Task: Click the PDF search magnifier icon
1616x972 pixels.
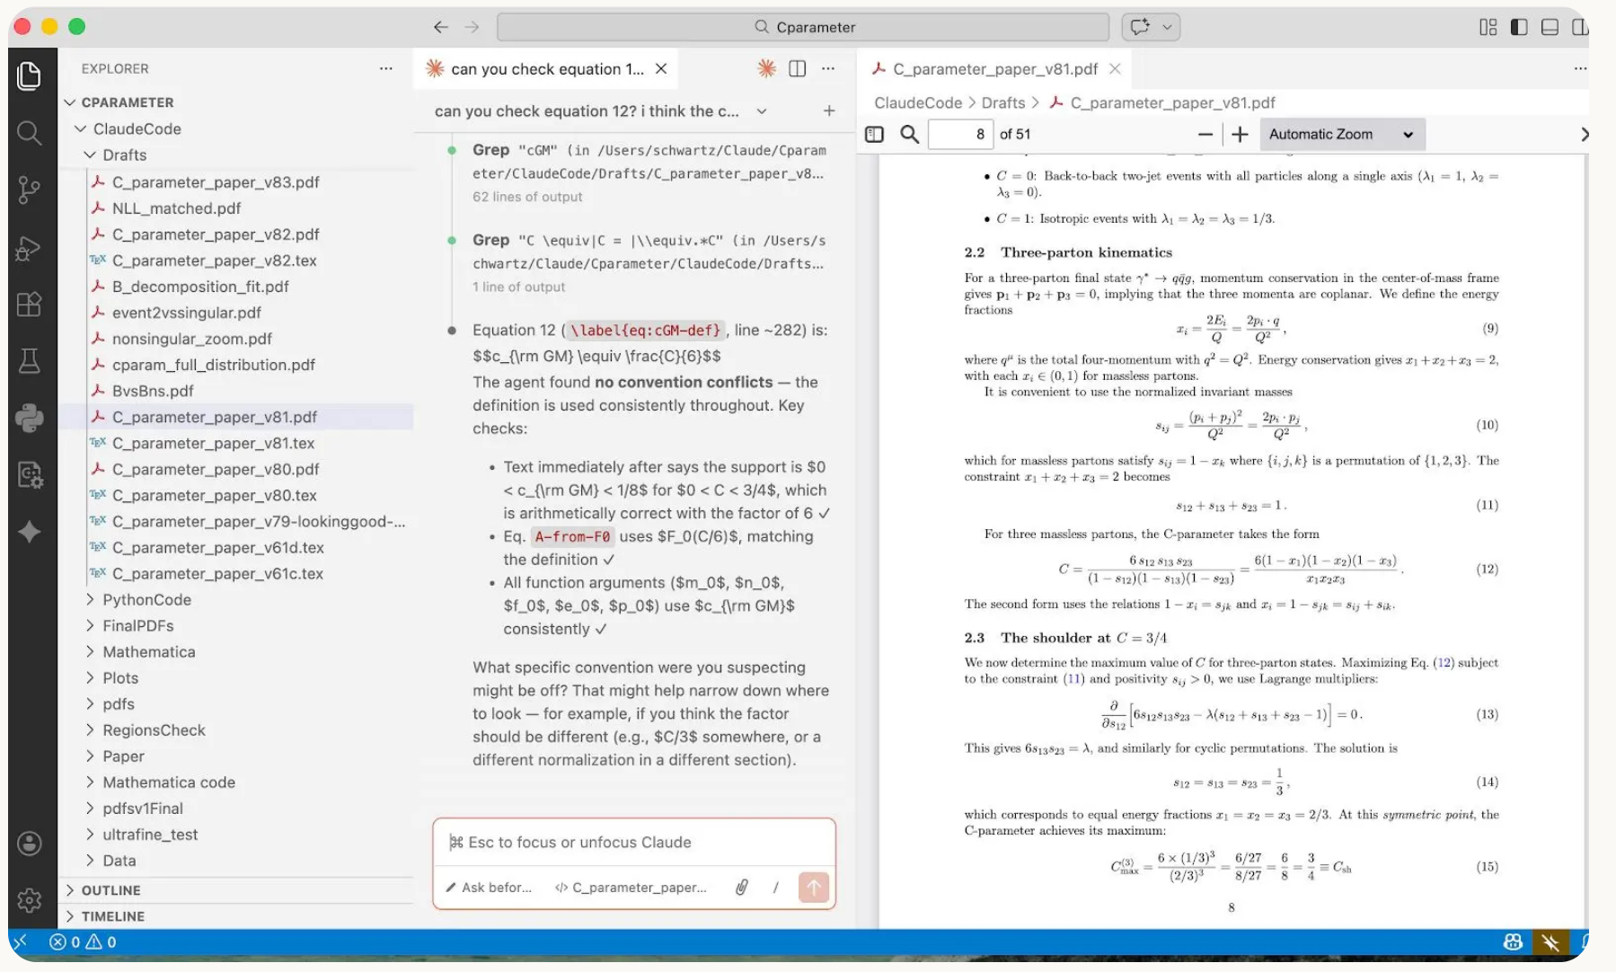Action: (909, 135)
